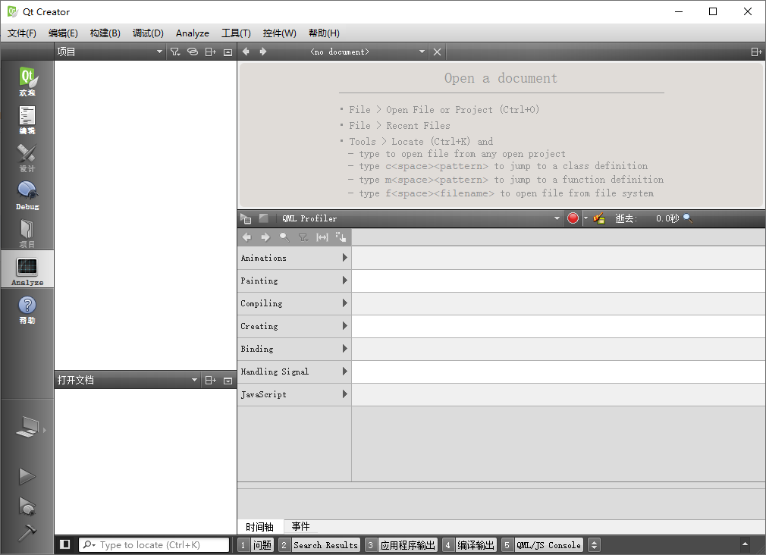Open the 编译输出 pane
The image size is (766, 555).
pos(469,544)
